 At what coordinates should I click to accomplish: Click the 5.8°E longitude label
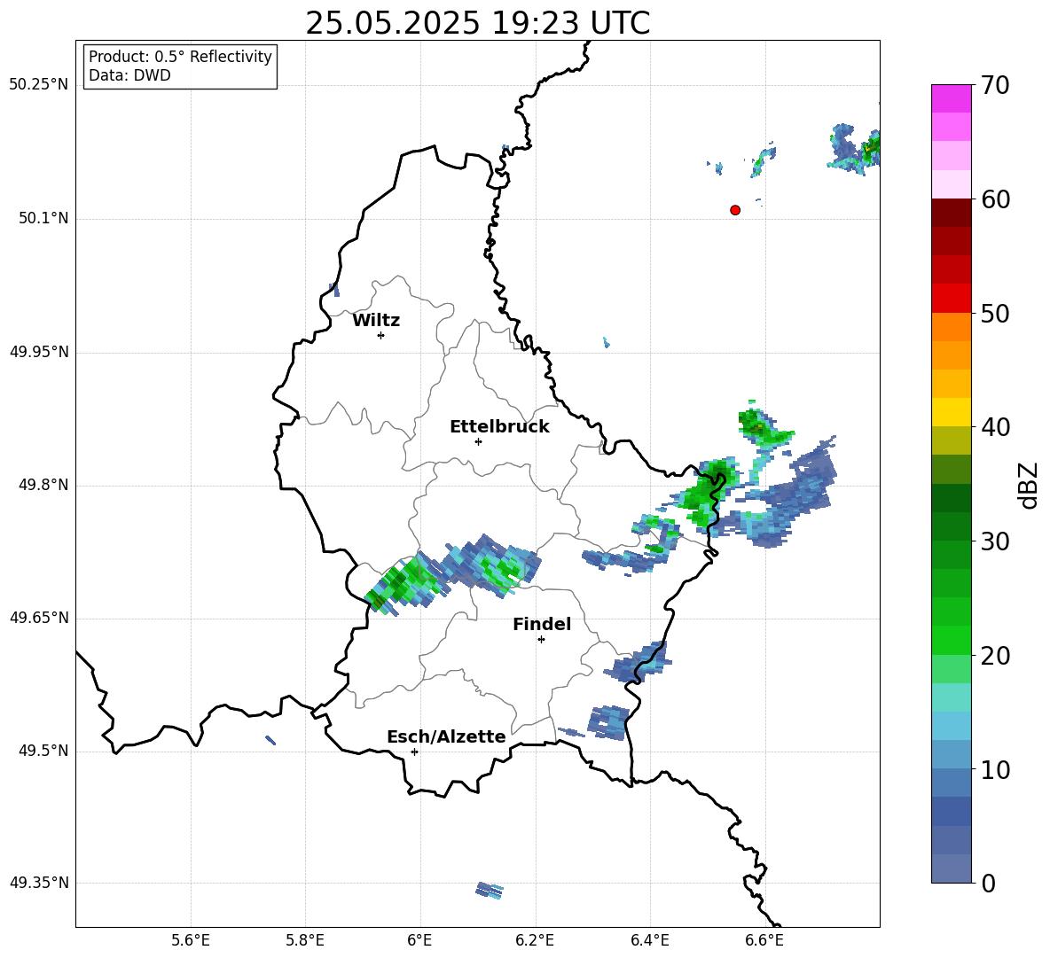[x=305, y=940]
